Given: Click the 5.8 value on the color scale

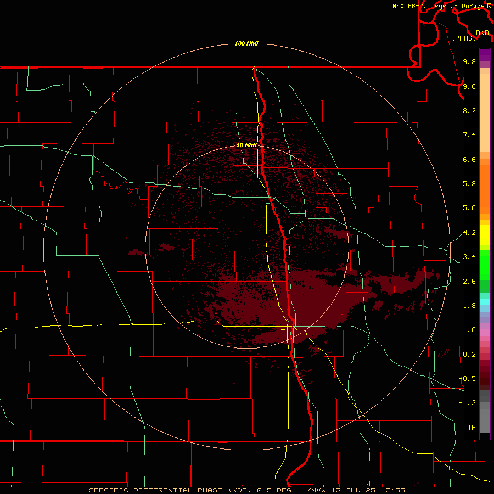Looking at the screenshot, I should click(x=469, y=184).
